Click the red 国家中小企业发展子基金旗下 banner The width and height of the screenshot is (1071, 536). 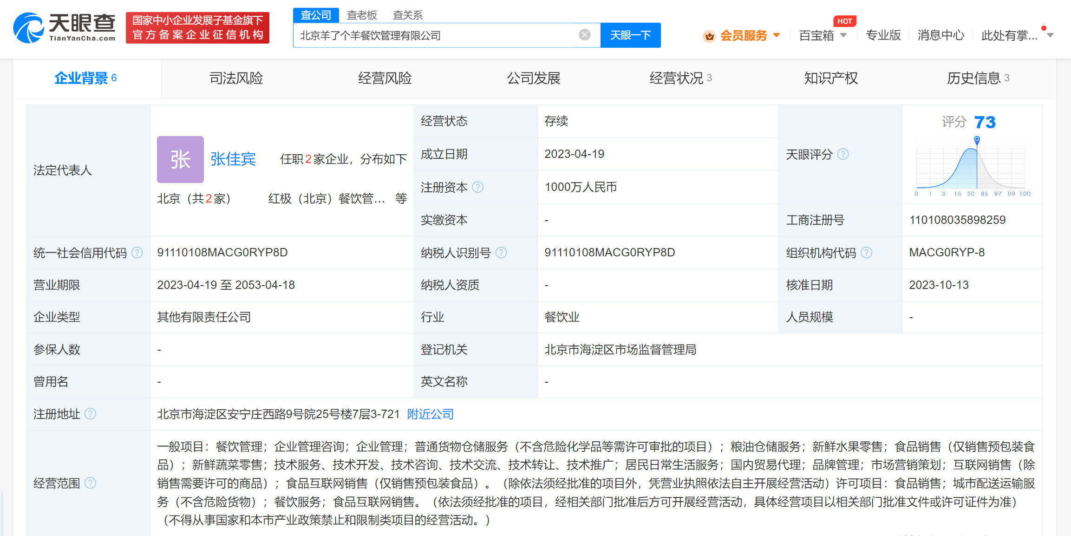pyautogui.click(x=197, y=28)
